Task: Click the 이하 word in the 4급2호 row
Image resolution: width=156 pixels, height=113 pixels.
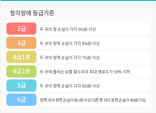Action: pos(126,72)
